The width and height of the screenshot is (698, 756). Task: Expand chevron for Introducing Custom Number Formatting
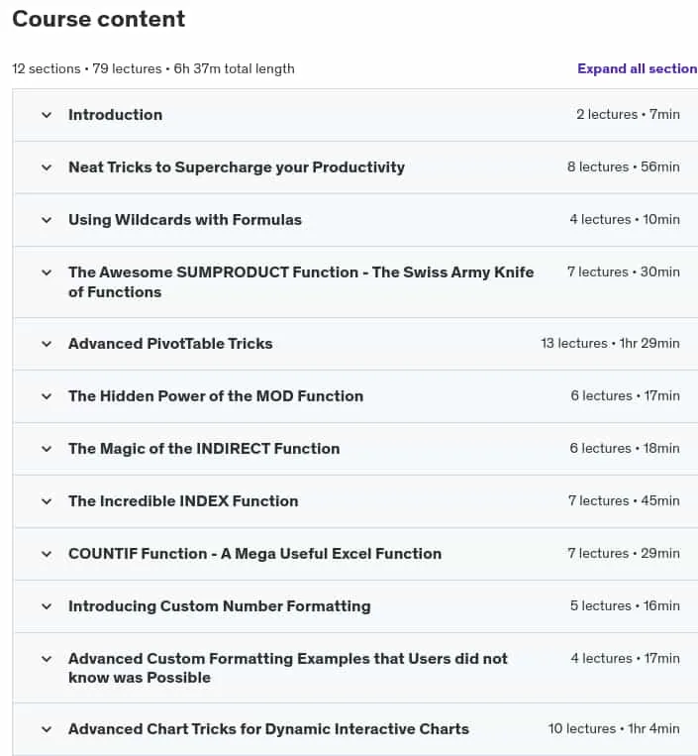47,607
